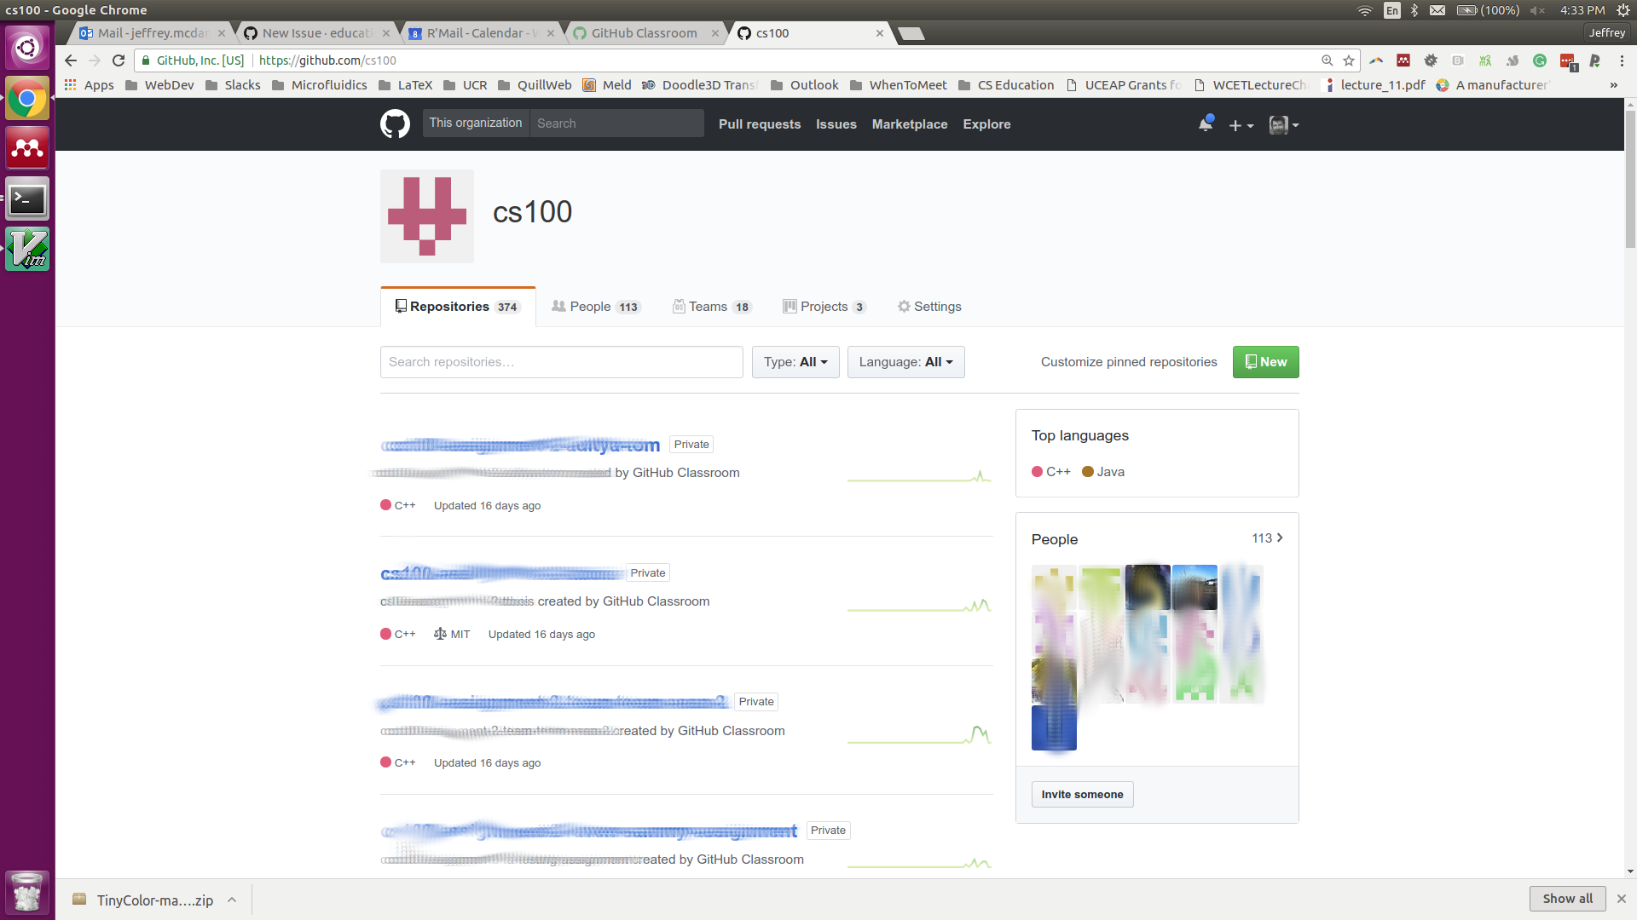This screenshot has height=920, width=1637.
Task: Click the This organization search scope
Action: pyautogui.click(x=476, y=124)
